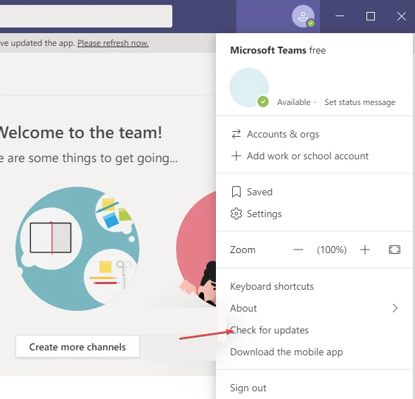Click the Microsoft Teams free heading

click(278, 50)
